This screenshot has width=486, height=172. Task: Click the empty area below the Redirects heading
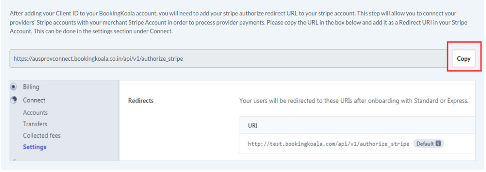pyautogui.click(x=172, y=133)
